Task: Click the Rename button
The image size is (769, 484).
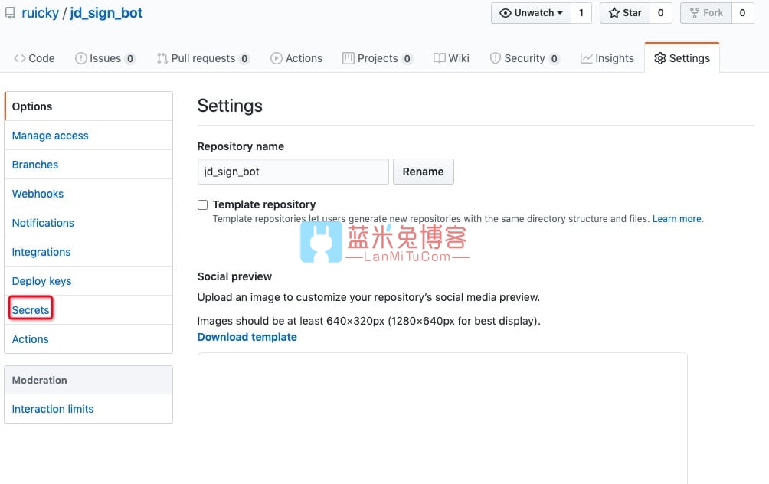Action: (x=424, y=172)
